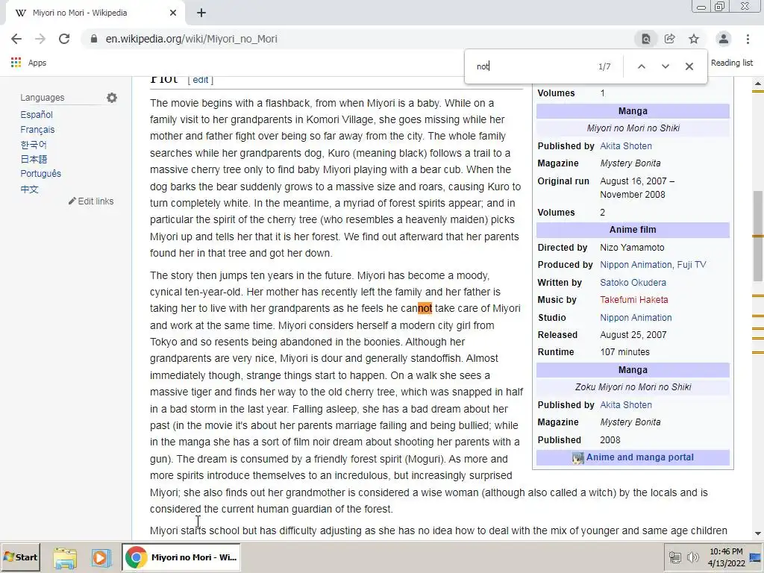Click the address bar URL
This screenshot has width=764, height=573.
pyautogui.click(x=191, y=39)
